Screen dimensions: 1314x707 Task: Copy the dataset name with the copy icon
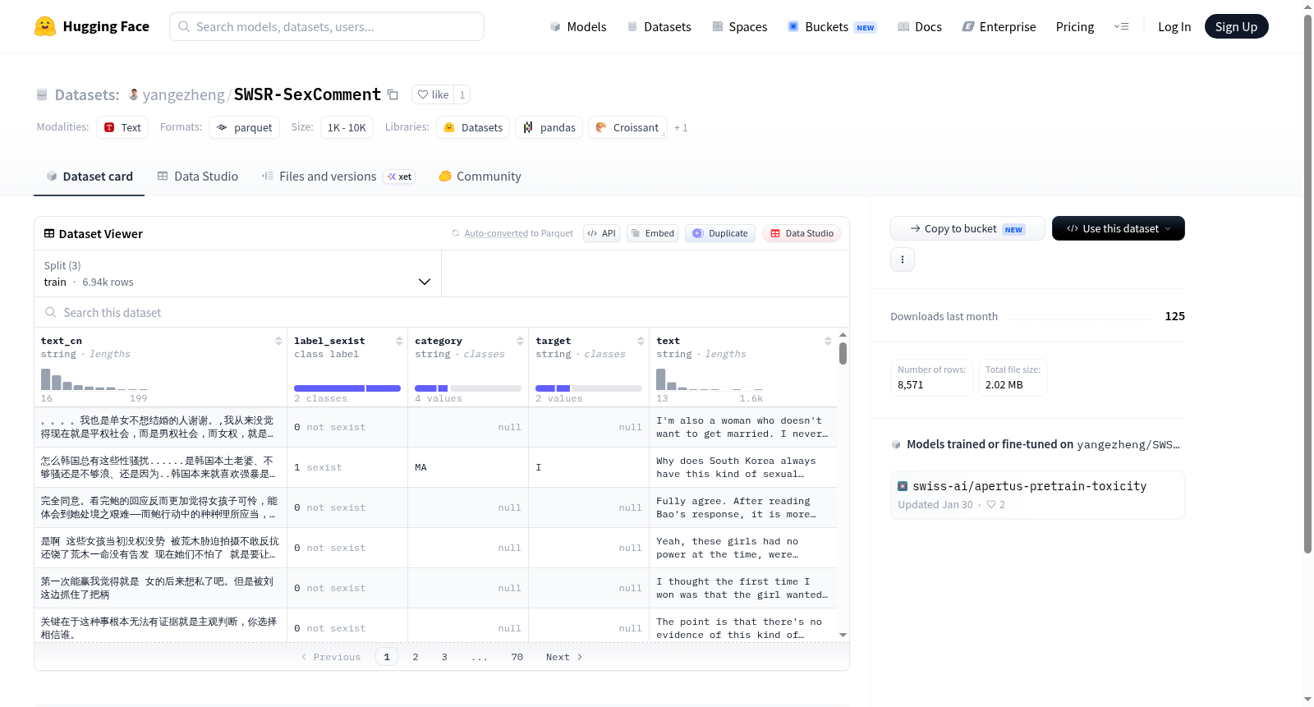pyautogui.click(x=393, y=95)
